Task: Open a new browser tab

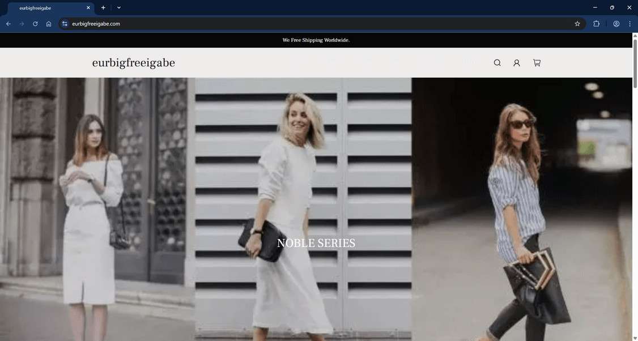Action: (x=103, y=8)
